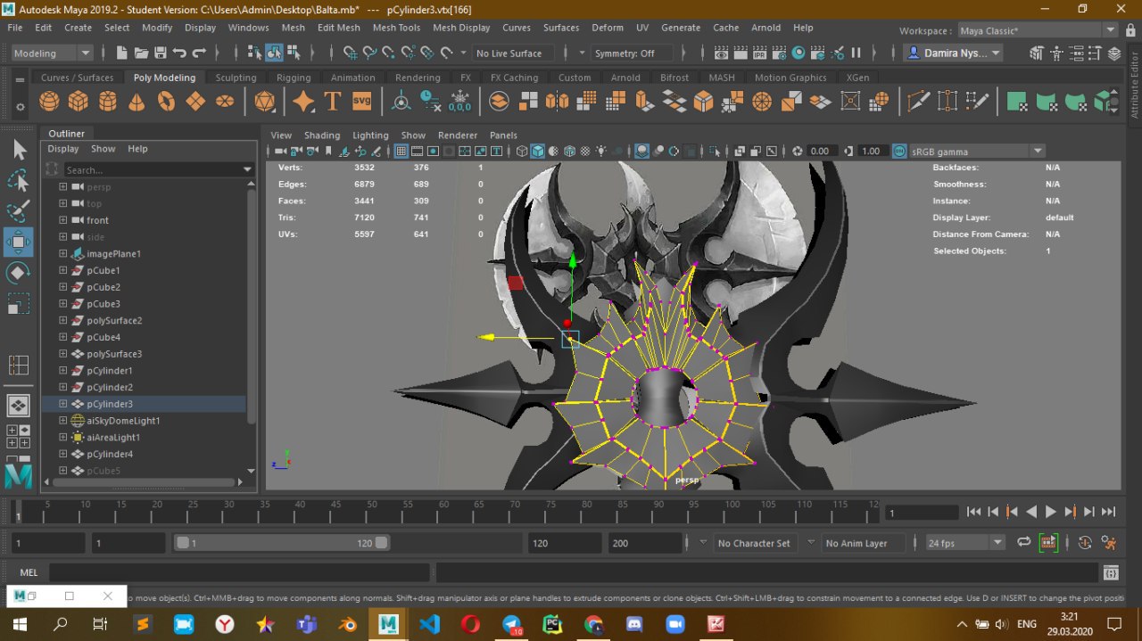Toggle smooth shade all cube icon

tap(538, 152)
